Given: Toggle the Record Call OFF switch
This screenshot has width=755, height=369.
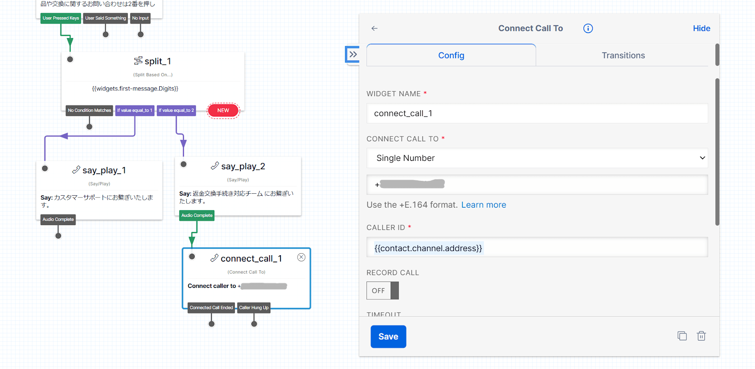Looking at the screenshot, I should [382, 291].
